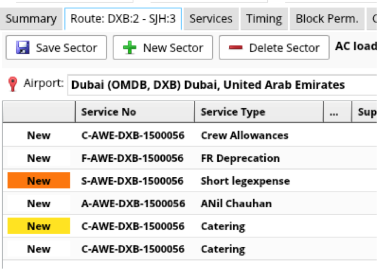Click the Airport field showing Dubai
The width and height of the screenshot is (377, 269).
pos(221,85)
